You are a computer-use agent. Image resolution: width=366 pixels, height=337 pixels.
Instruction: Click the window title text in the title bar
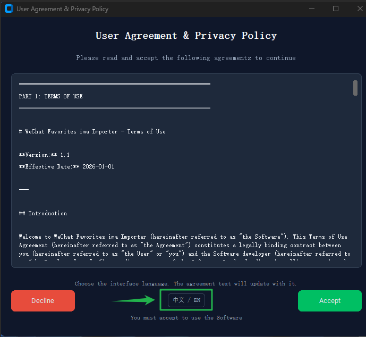[x=62, y=9]
